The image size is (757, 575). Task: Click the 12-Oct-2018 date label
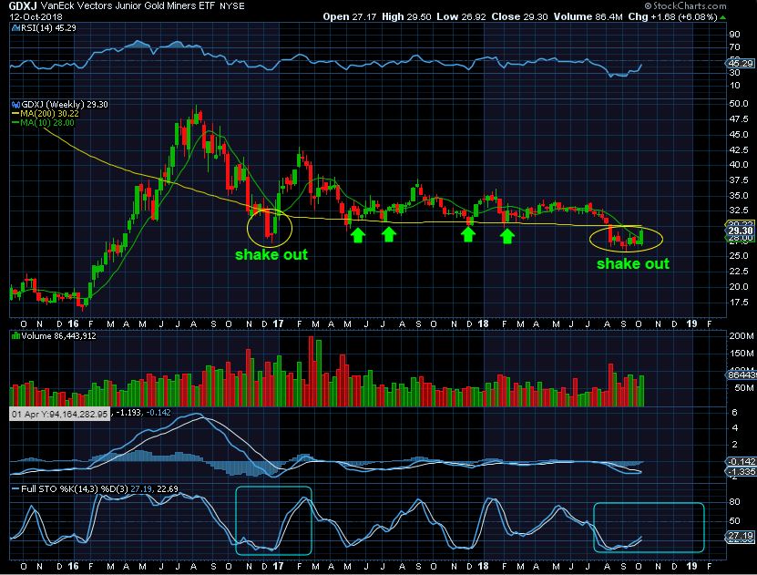click(x=36, y=17)
